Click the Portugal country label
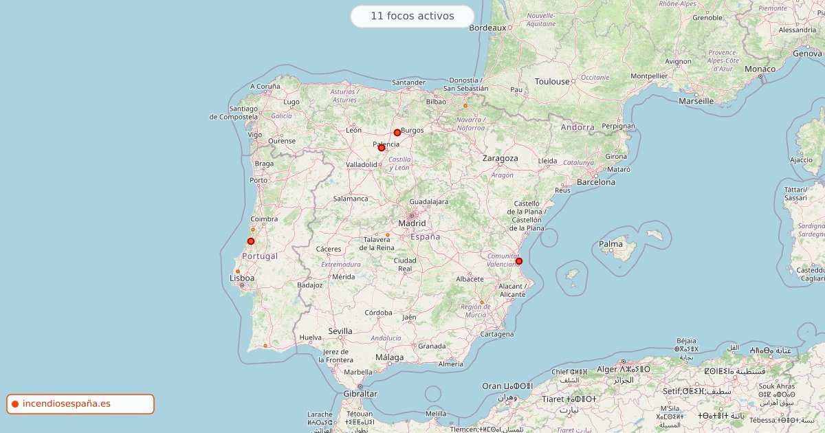 [x=260, y=256]
